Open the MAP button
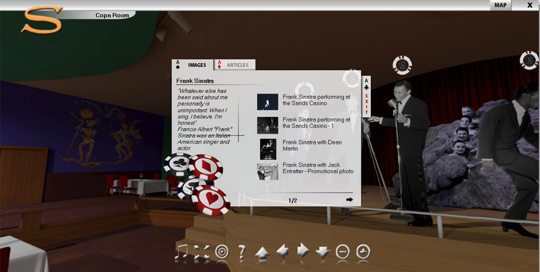Viewport: 540px width, 272px height. pos(500,5)
